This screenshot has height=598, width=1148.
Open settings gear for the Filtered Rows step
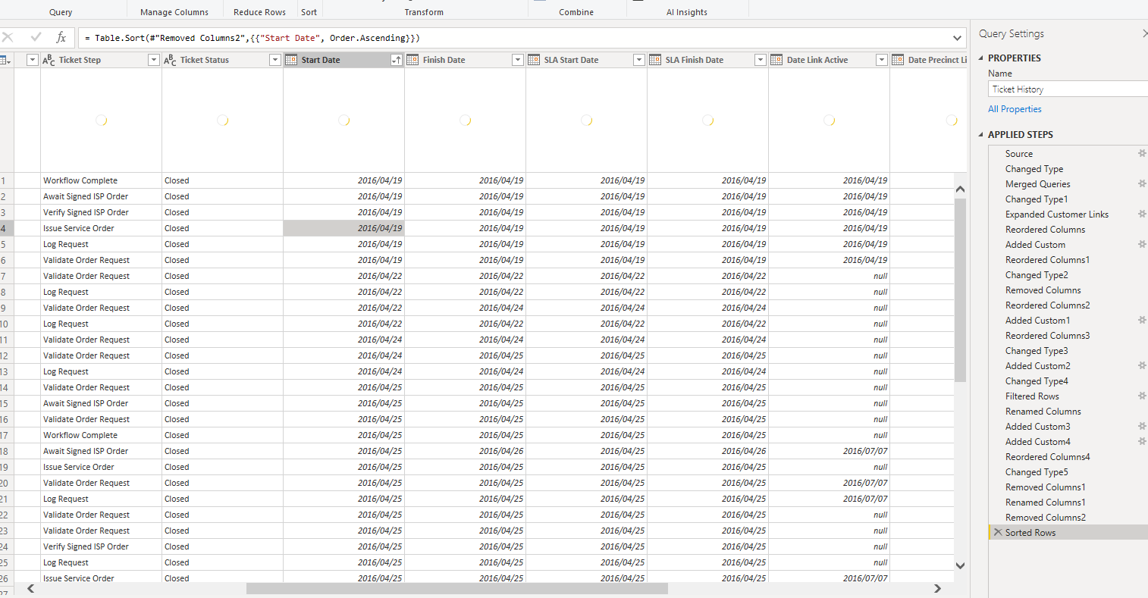pyautogui.click(x=1142, y=396)
